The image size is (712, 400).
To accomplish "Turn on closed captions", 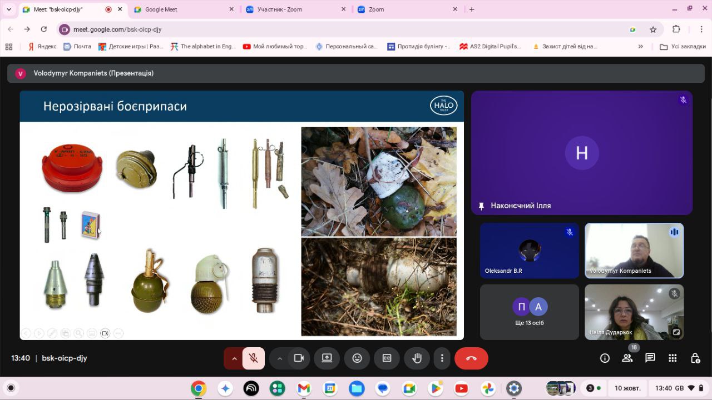I will (387, 358).
